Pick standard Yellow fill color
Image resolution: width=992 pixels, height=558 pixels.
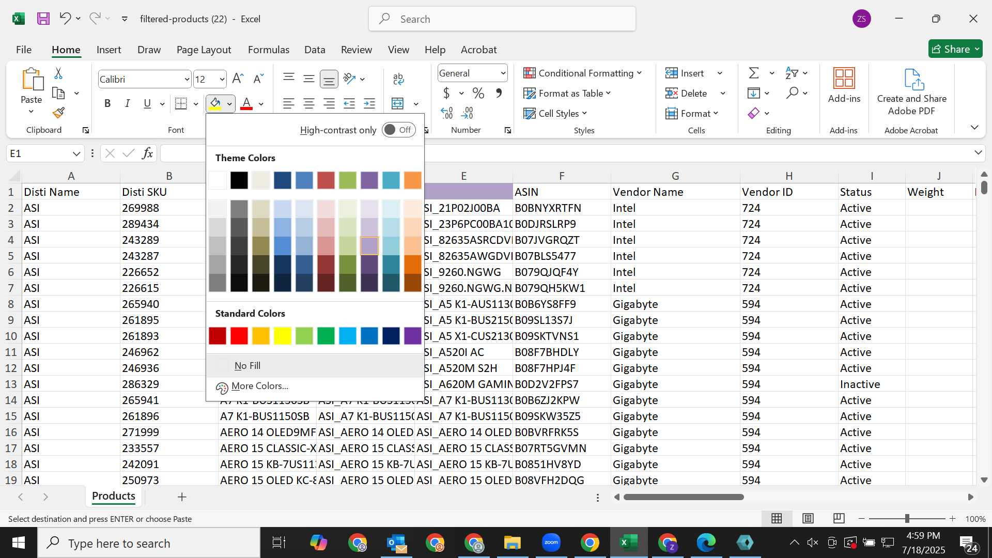click(283, 336)
